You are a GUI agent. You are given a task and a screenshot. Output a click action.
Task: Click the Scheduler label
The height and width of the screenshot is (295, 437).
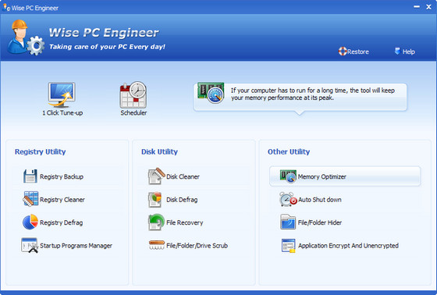point(133,113)
